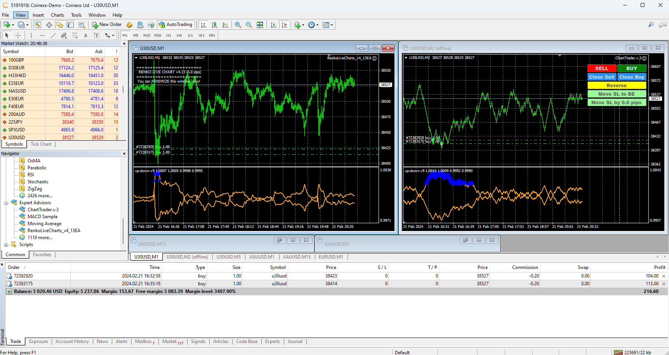Toggle the Navigator panel icon
The width and height of the screenshot is (669, 355).
click(60, 25)
